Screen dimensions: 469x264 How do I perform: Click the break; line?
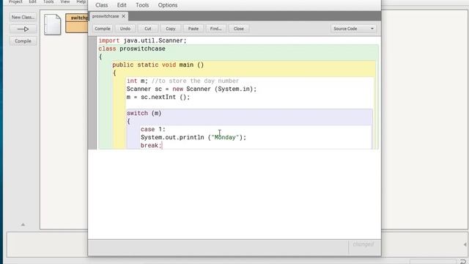pos(151,145)
